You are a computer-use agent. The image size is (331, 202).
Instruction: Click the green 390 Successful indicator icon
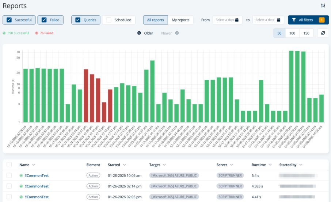[4, 33]
